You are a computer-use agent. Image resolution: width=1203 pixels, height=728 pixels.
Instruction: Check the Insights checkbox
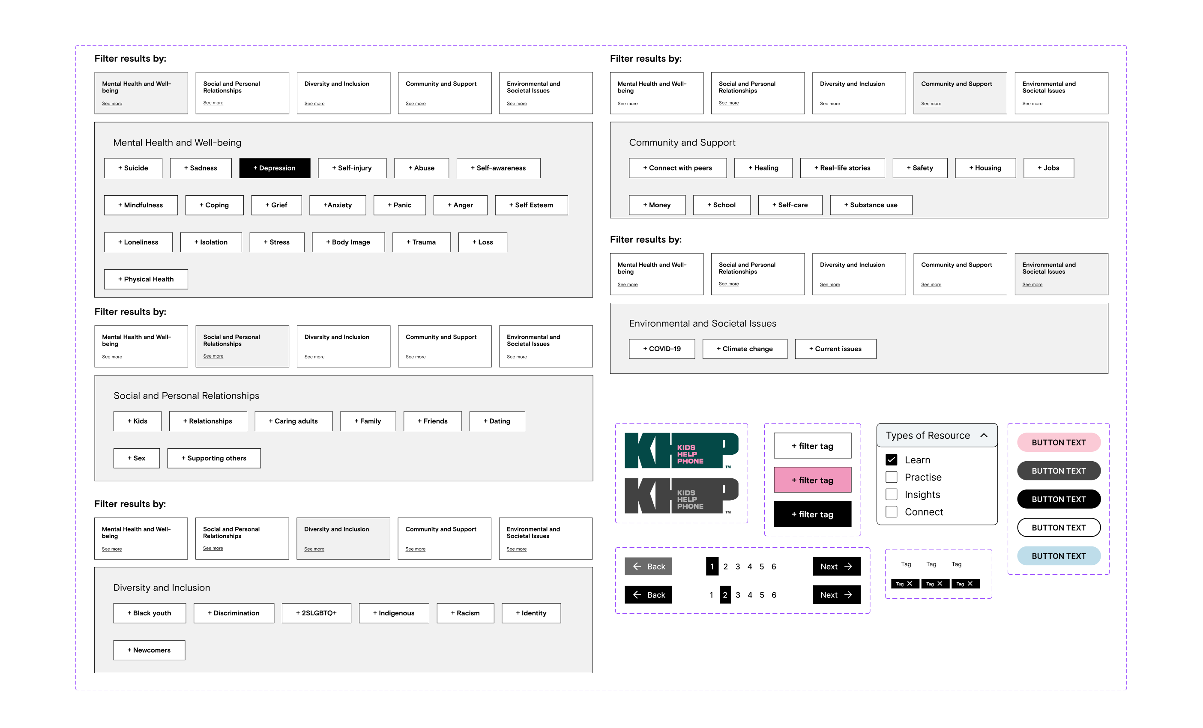point(892,494)
